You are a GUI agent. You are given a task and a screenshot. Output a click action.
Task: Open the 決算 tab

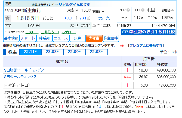[78, 38]
